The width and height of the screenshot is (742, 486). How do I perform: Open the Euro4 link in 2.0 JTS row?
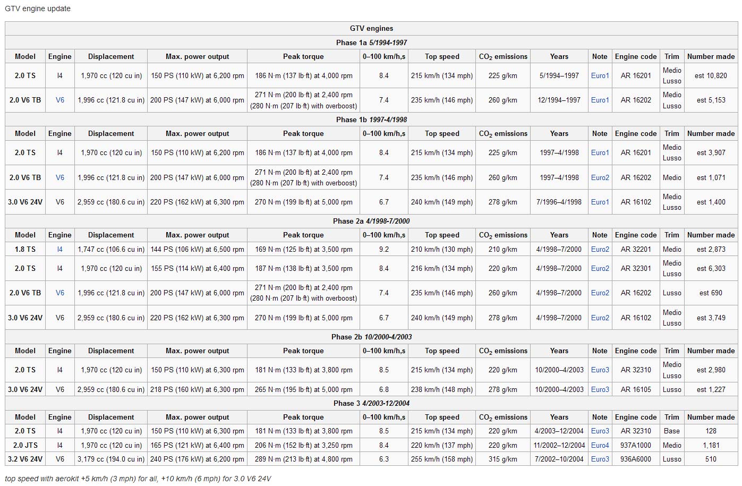click(600, 445)
